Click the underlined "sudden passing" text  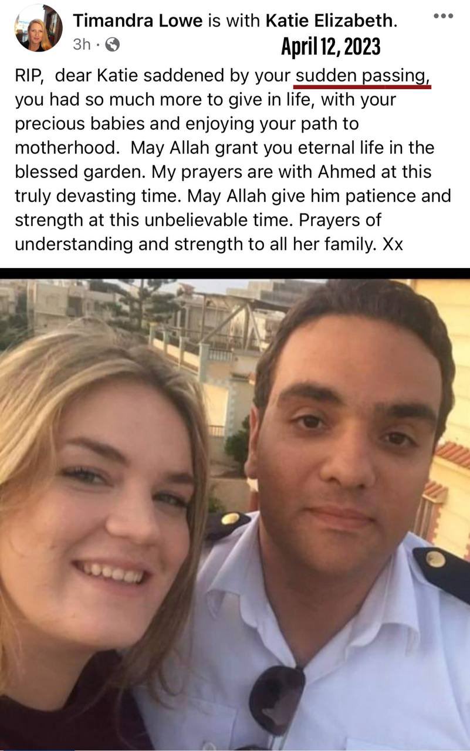[x=363, y=76]
